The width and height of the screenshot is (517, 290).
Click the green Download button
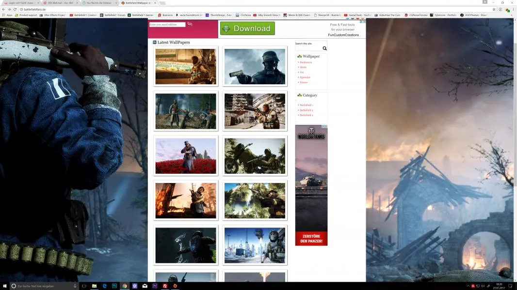[x=247, y=29]
